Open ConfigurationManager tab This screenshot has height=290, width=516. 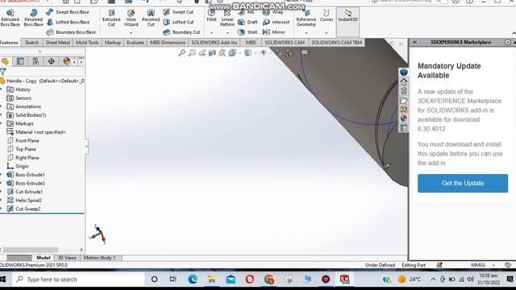click(35, 61)
